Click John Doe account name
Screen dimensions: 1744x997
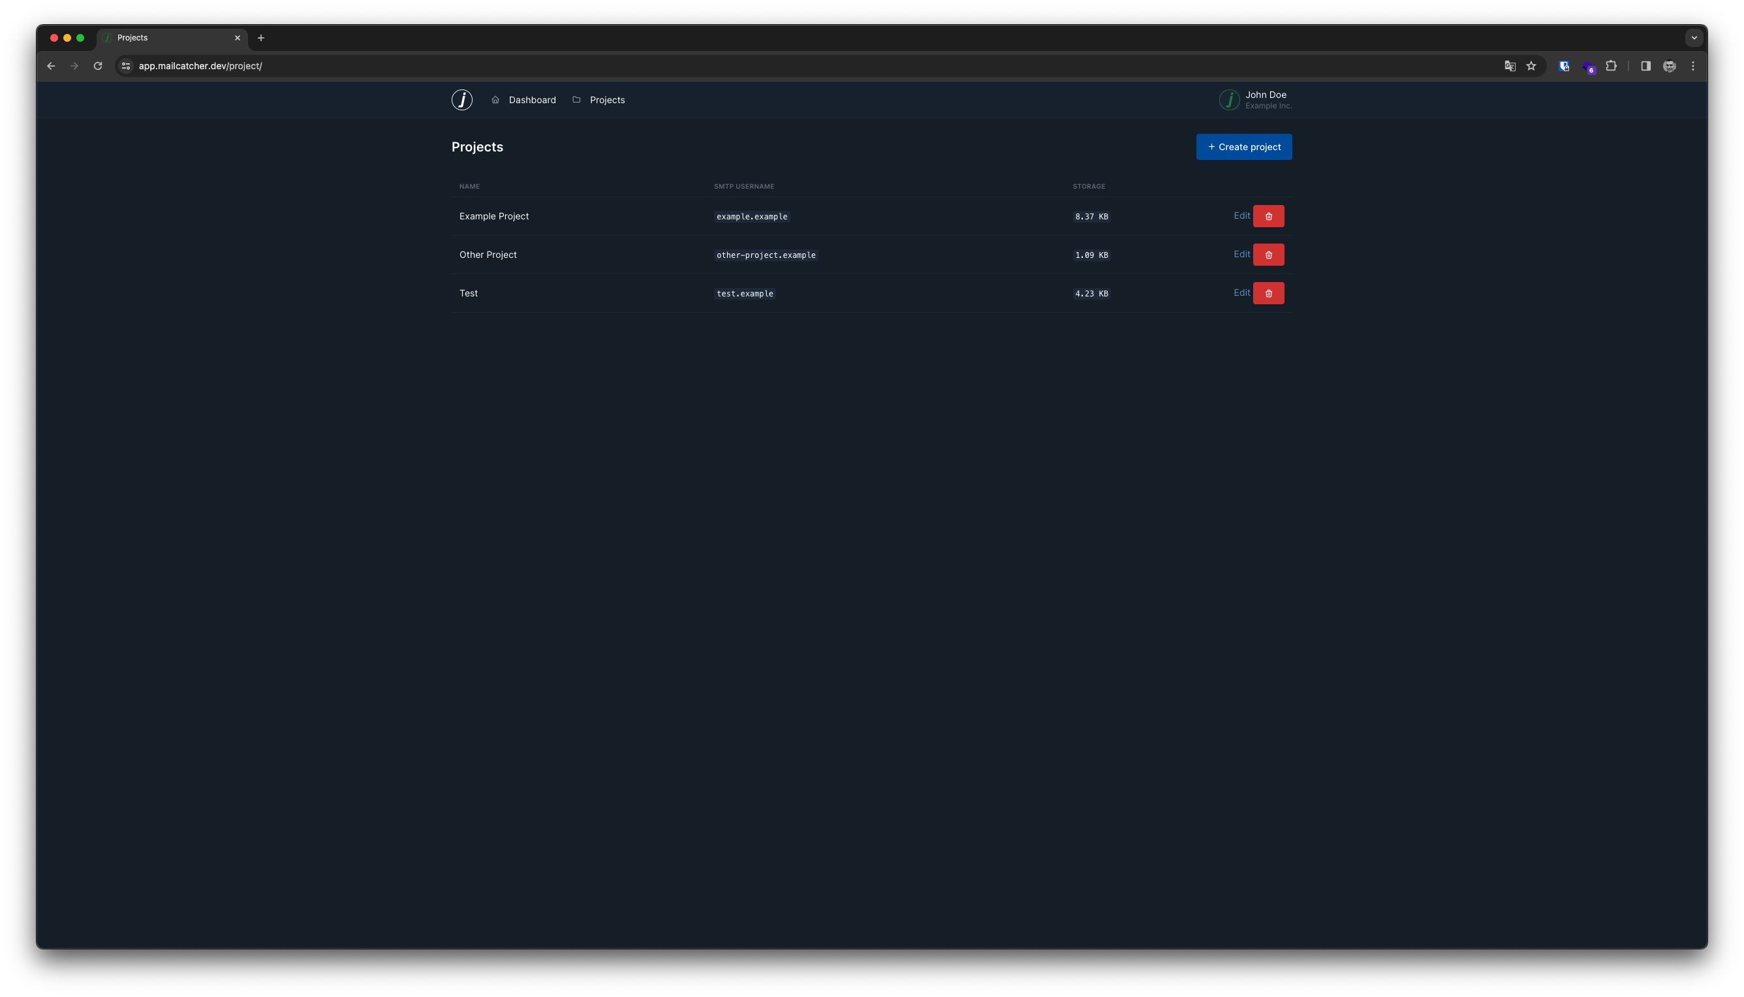tap(1266, 95)
